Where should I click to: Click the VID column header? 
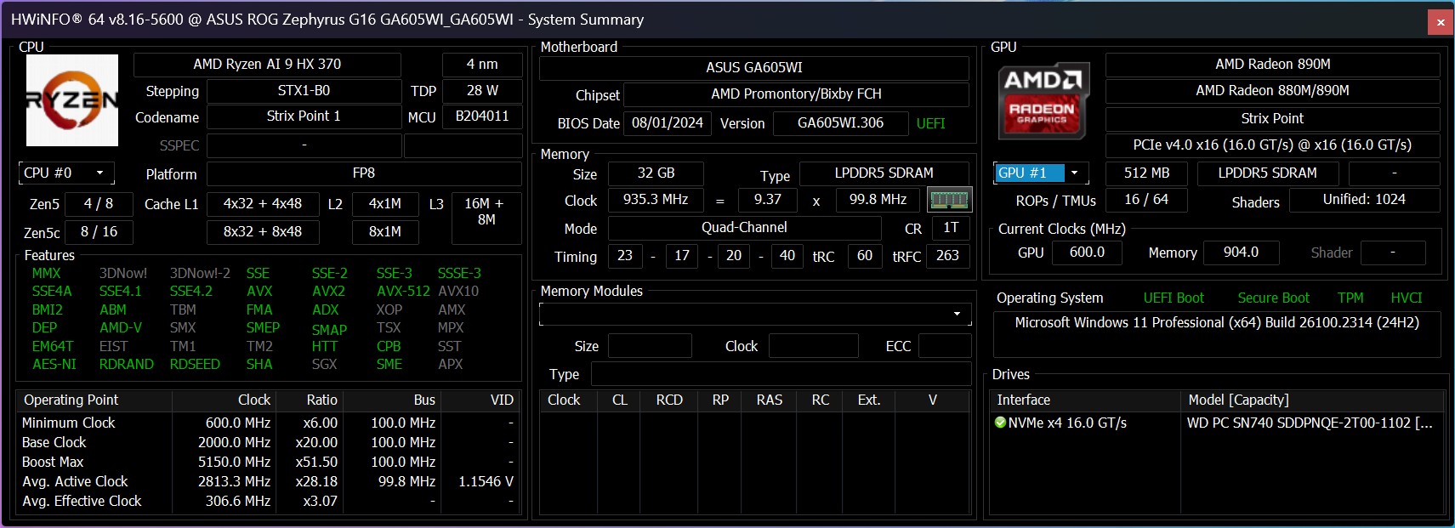[x=480, y=400]
